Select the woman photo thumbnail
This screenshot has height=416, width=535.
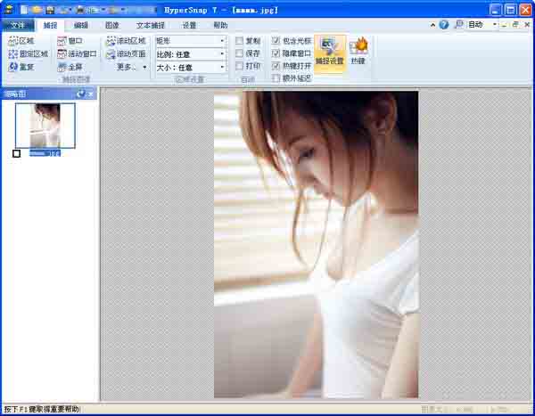click(x=45, y=126)
